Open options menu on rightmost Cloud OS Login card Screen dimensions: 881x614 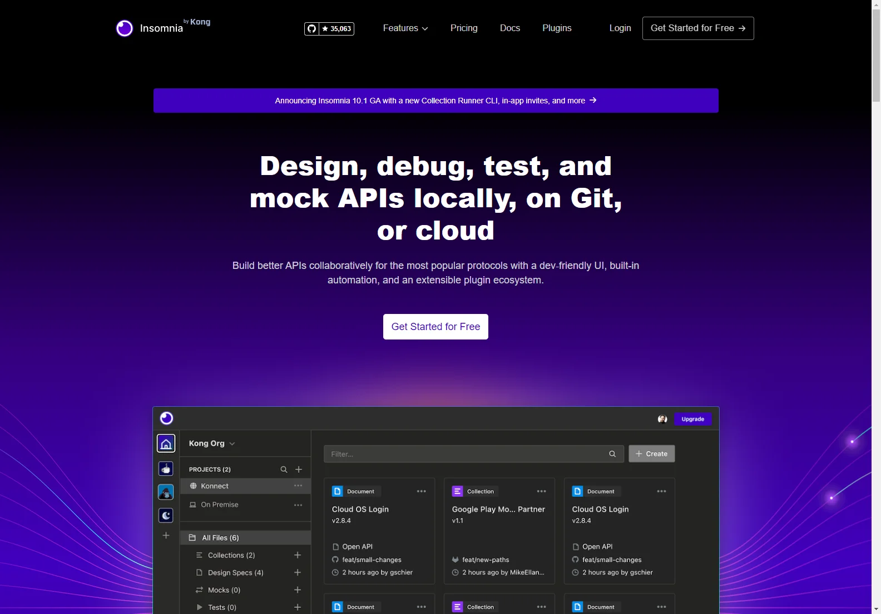[x=662, y=491]
